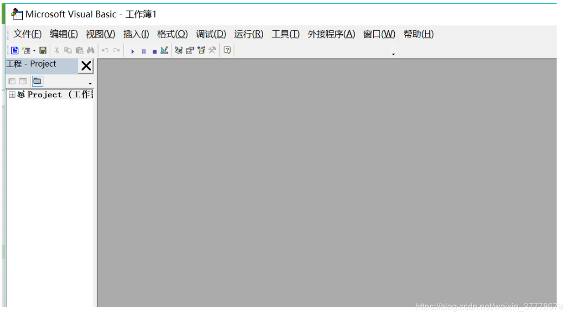Open the 文件(F) menu
568x317 pixels.
coord(28,34)
